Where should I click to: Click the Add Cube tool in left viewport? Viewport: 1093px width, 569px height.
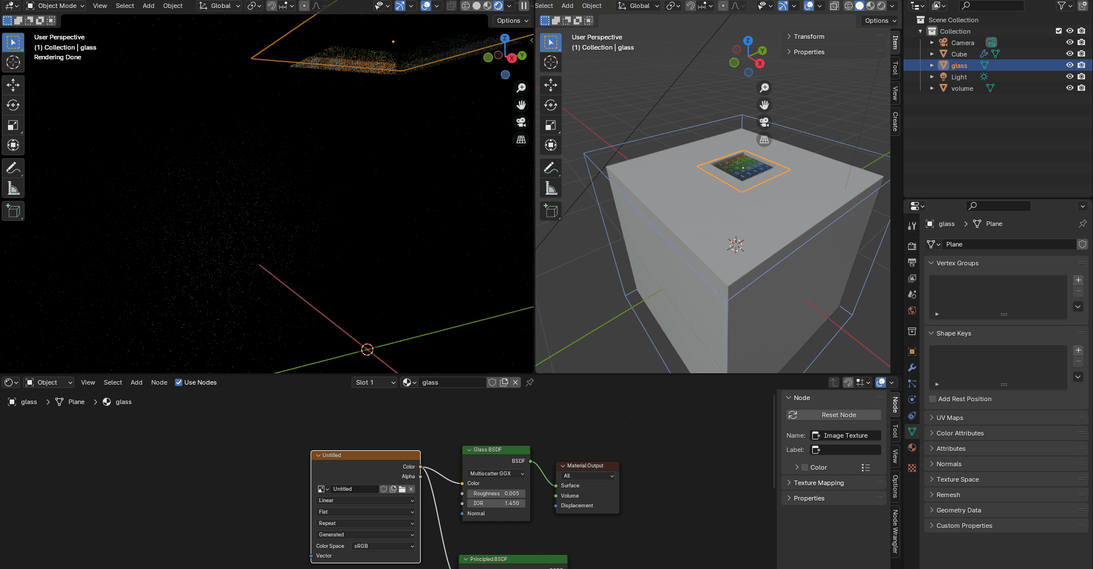point(13,211)
